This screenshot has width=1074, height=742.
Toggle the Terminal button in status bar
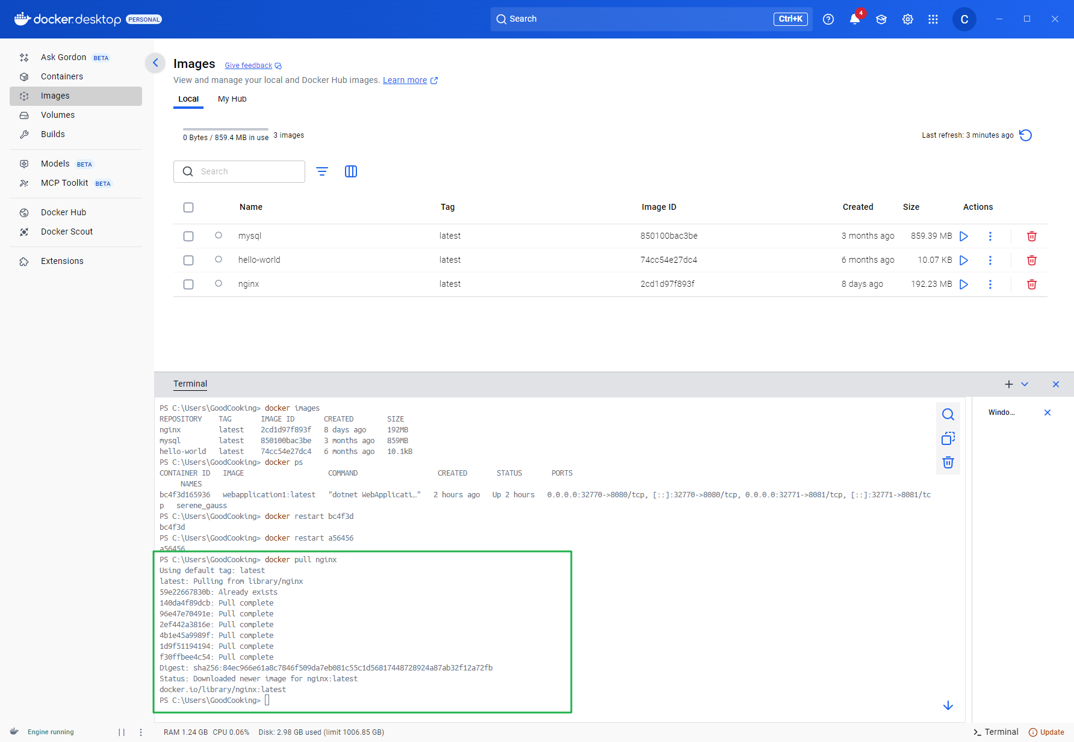[996, 732]
